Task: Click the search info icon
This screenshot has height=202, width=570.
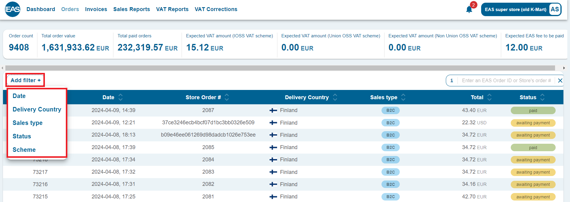Action: [x=452, y=80]
